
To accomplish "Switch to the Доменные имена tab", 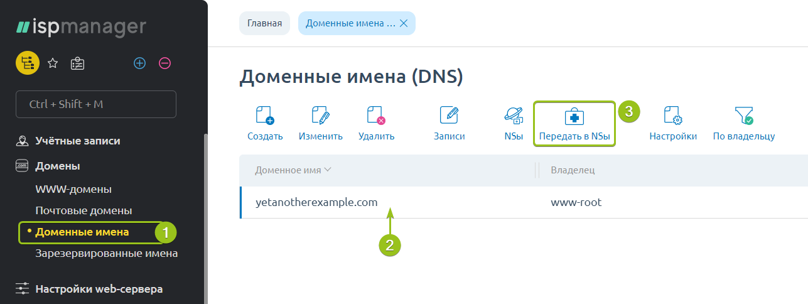I will (x=350, y=23).
